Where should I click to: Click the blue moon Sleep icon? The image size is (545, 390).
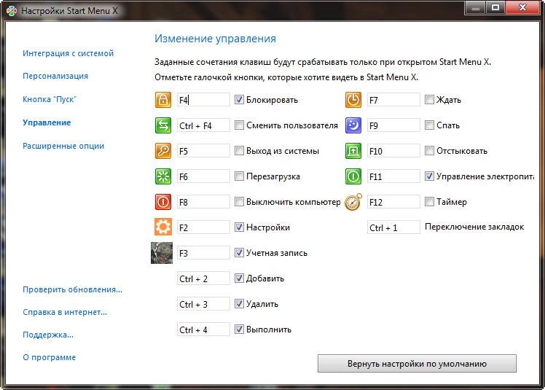tap(353, 125)
